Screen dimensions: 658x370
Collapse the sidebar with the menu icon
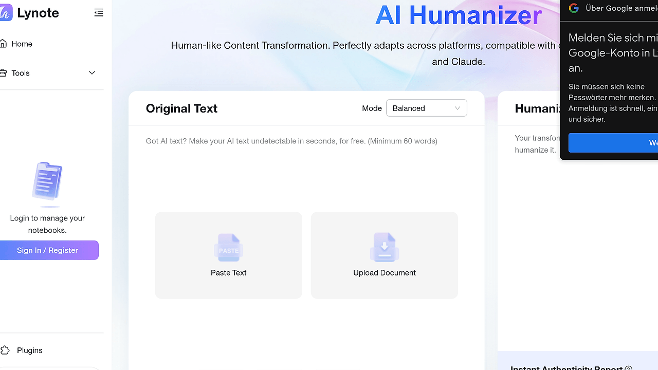[99, 13]
